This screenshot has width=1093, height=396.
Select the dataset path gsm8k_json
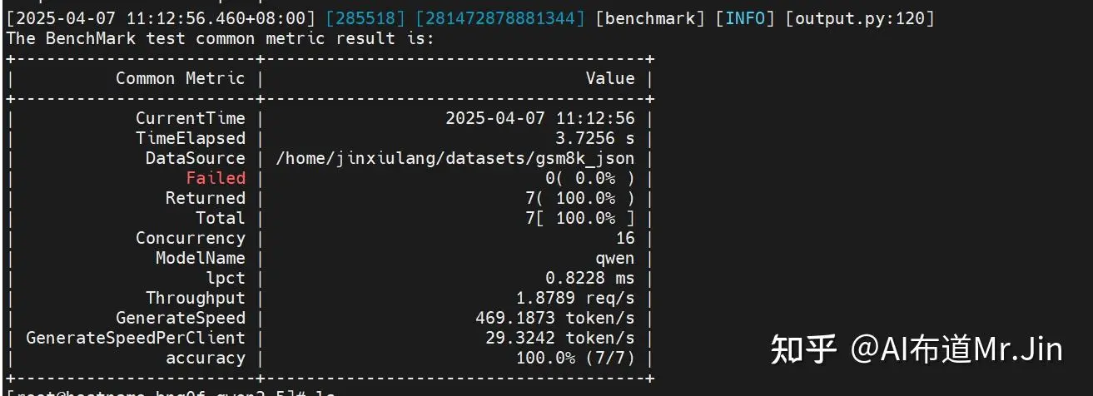[455, 158]
